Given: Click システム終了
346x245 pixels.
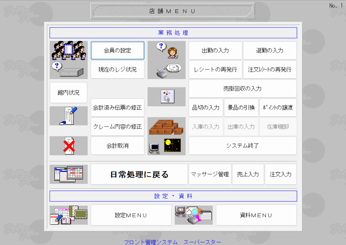Looking at the screenshot, I should click(x=243, y=146).
